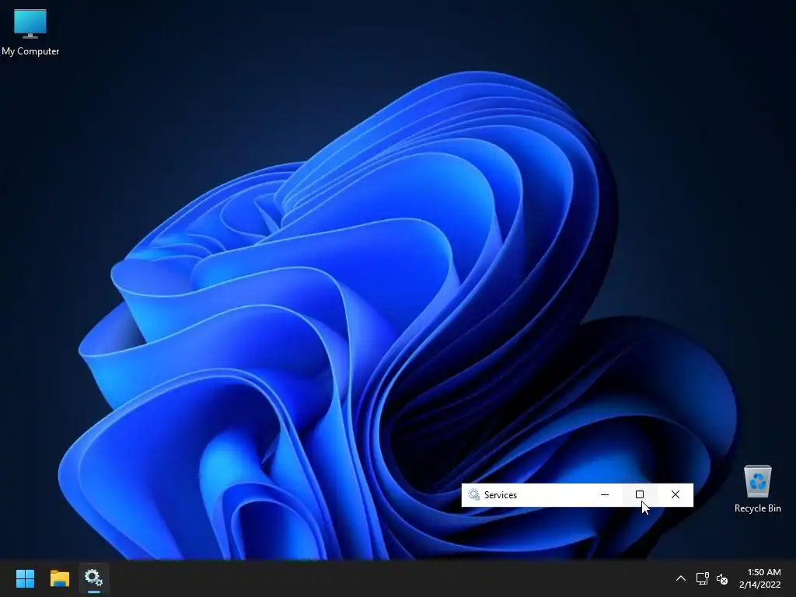Launch File Explorer from the taskbar
Image resolution: width=796 pixels, height=597 pixels.
coord(60,578)
